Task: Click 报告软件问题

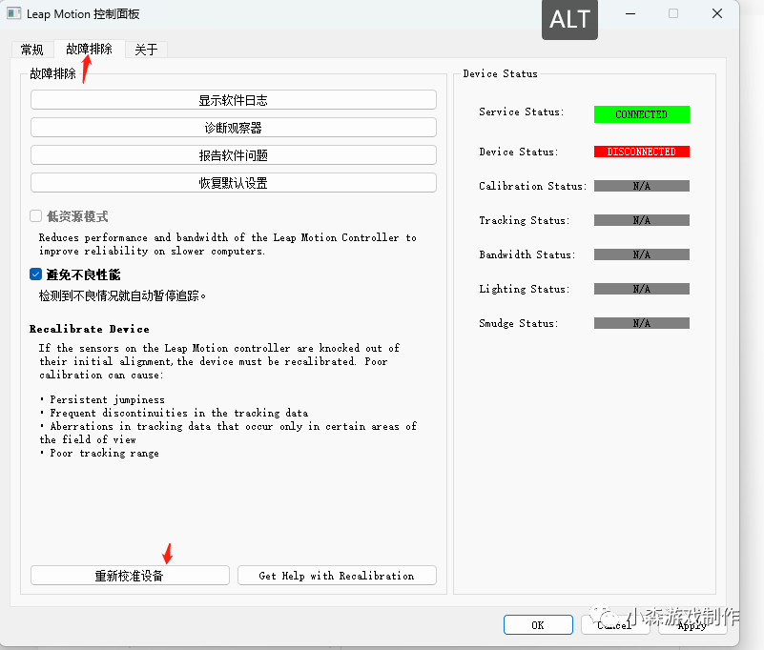Action: 233,154
